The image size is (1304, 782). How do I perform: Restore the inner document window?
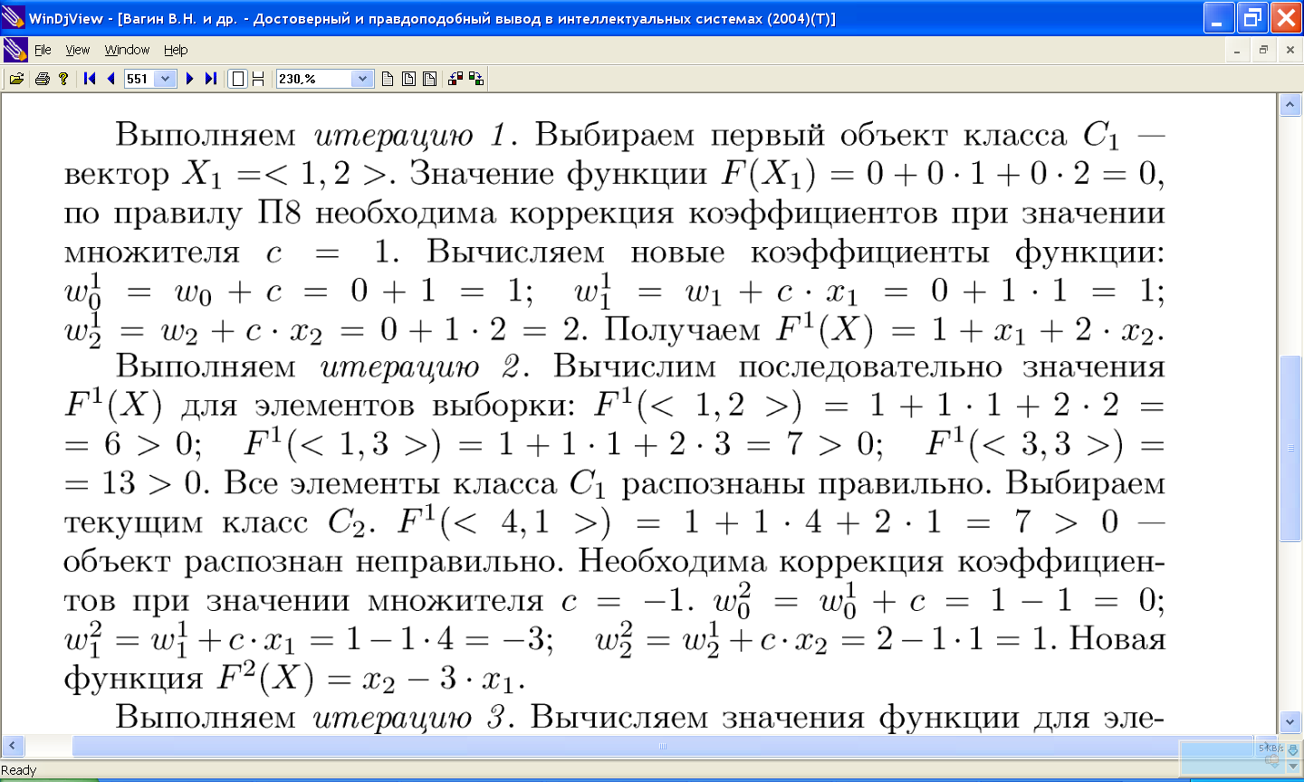(1263, 50)
